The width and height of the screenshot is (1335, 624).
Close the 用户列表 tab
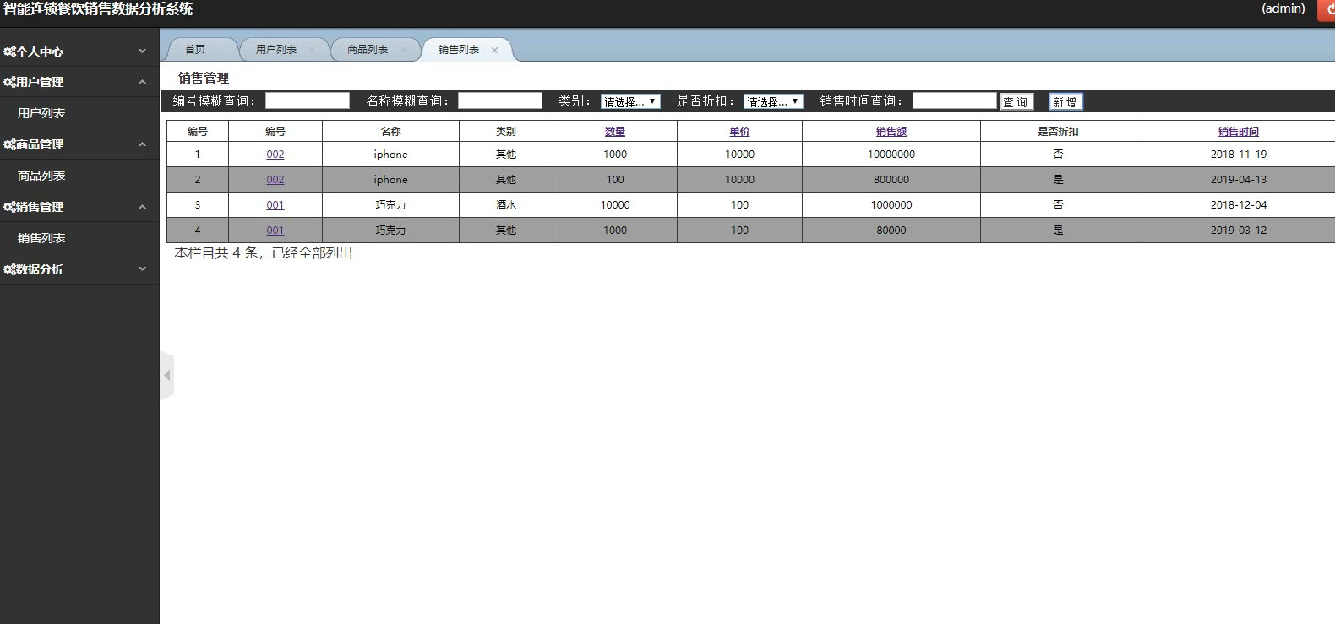click(x=312, y=50)
